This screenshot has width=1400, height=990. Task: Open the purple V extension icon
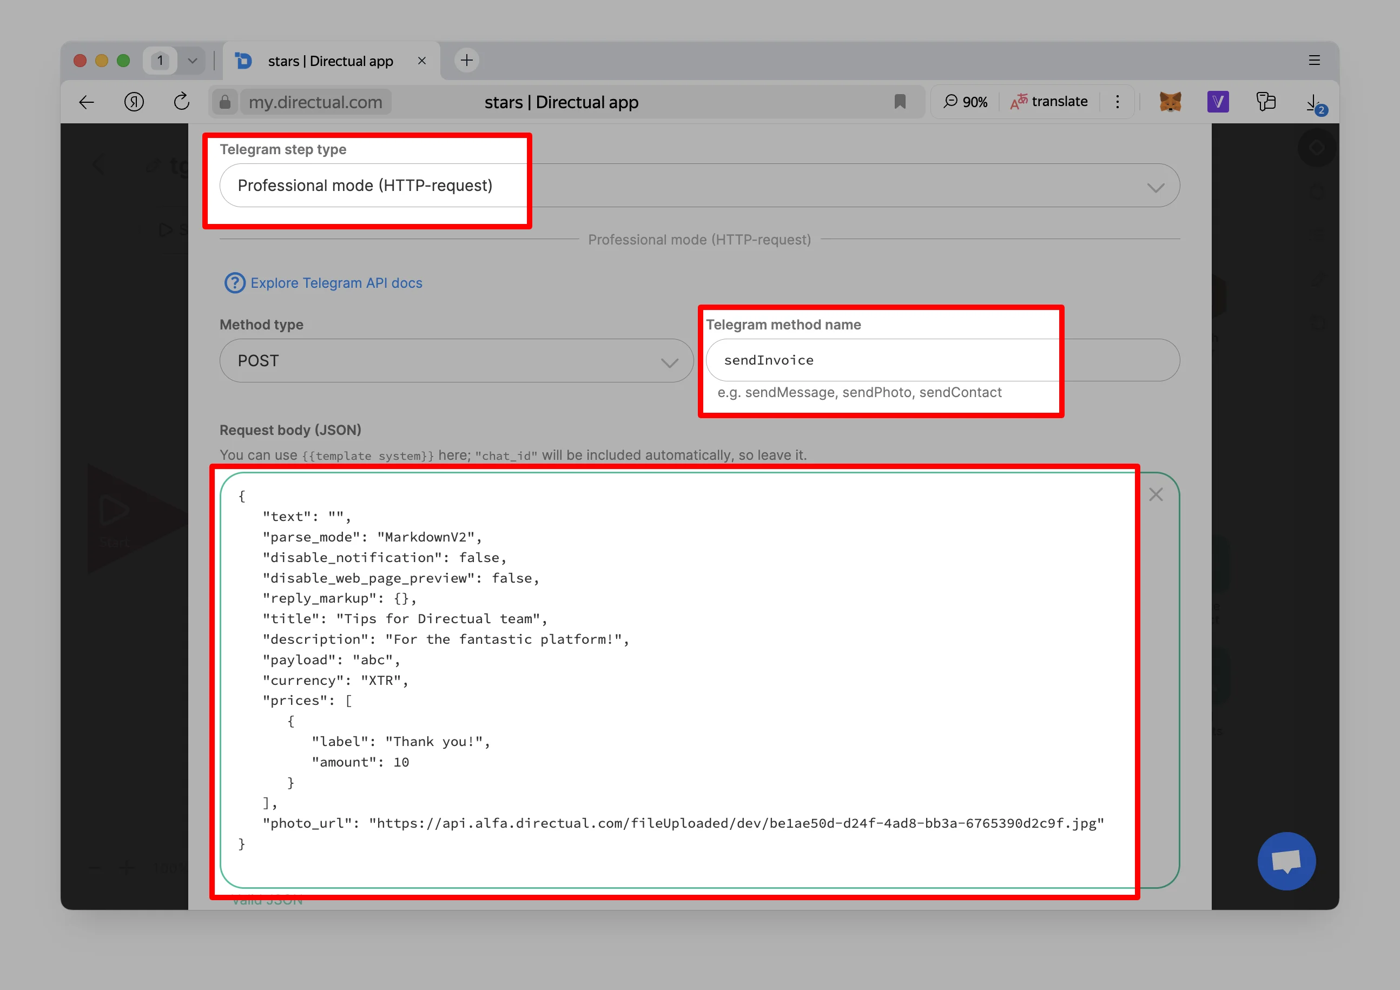pyautogui.click(x=1218, y=102)
